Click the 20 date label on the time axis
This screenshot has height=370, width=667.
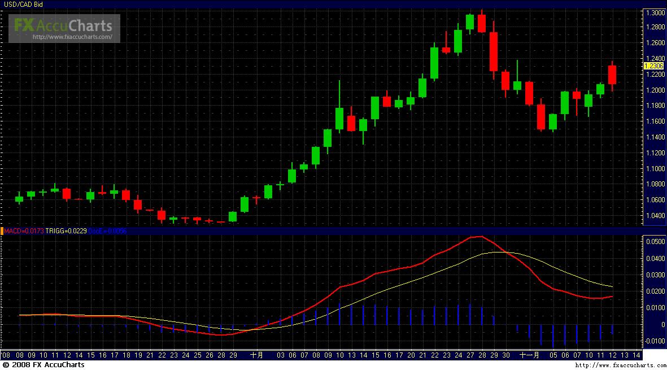pyautogui.click(x=411, y=355)
